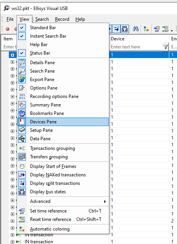The width and height of the screenshot is (177, 244).
Task: Toggle Display Start of Frames
Action: click(63, 166)
